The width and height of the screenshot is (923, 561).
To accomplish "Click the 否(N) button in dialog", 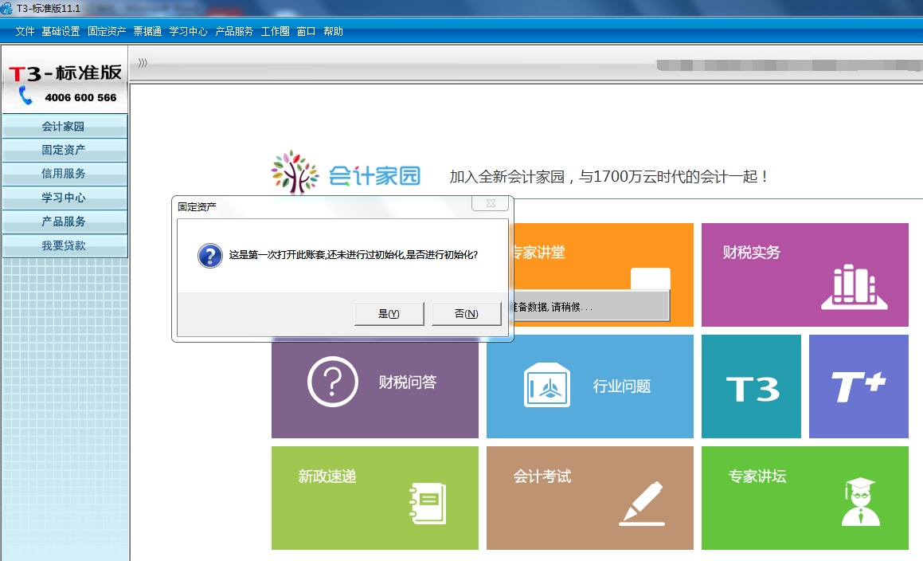I will (x=466, y=313).
